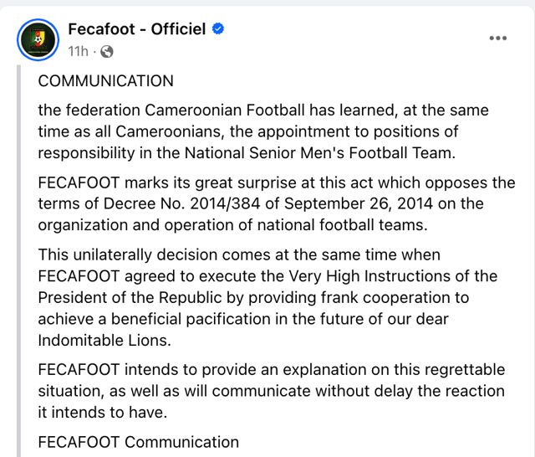Click the paragraph starting "the federation Cameroonian Football"
This screenshot has width=535, height=457.
(263, 110)
